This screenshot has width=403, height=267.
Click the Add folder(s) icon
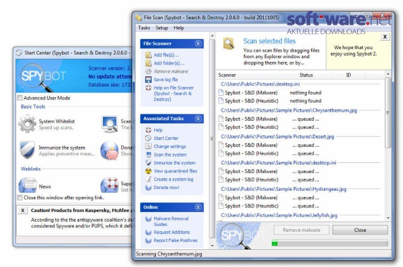(x=148, y=63)
